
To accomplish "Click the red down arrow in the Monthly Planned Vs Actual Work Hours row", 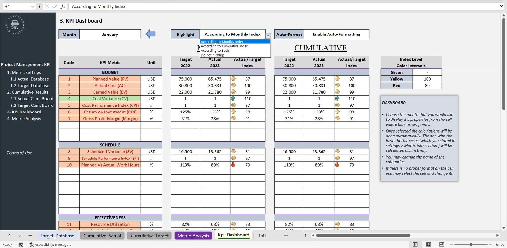I will 233,165.
